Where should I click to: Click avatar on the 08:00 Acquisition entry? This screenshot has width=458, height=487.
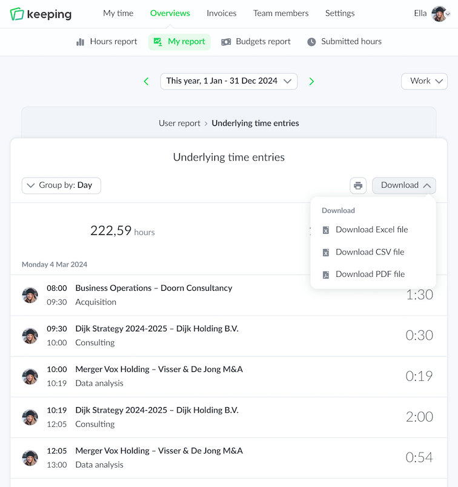click(30, 295)
